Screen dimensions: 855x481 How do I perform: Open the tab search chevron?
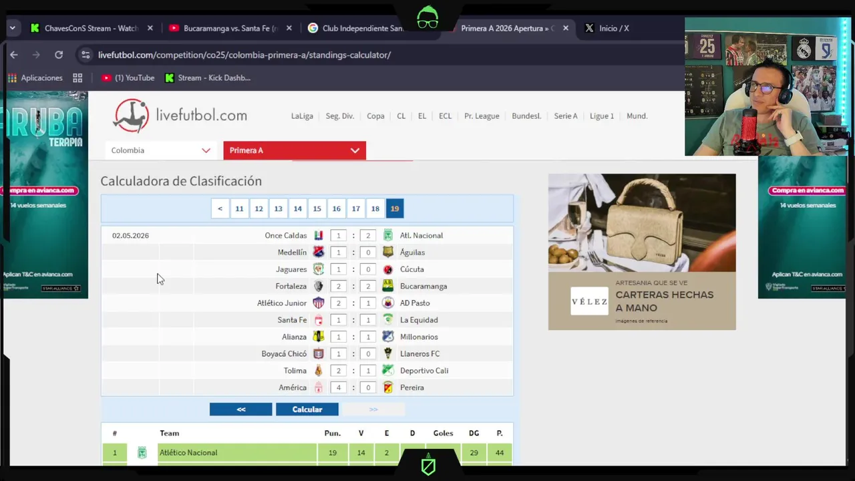12,28
